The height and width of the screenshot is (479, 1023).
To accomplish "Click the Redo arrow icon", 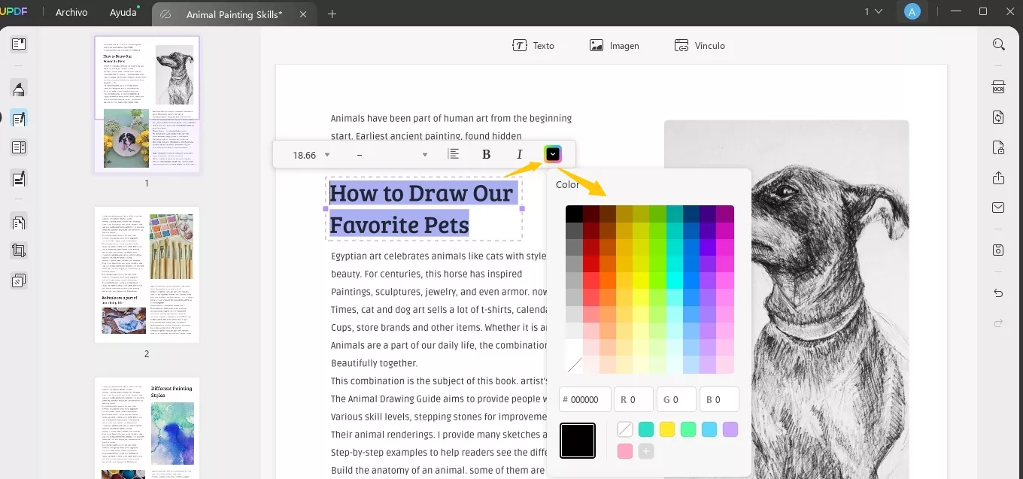I will (x=999, y=323).
